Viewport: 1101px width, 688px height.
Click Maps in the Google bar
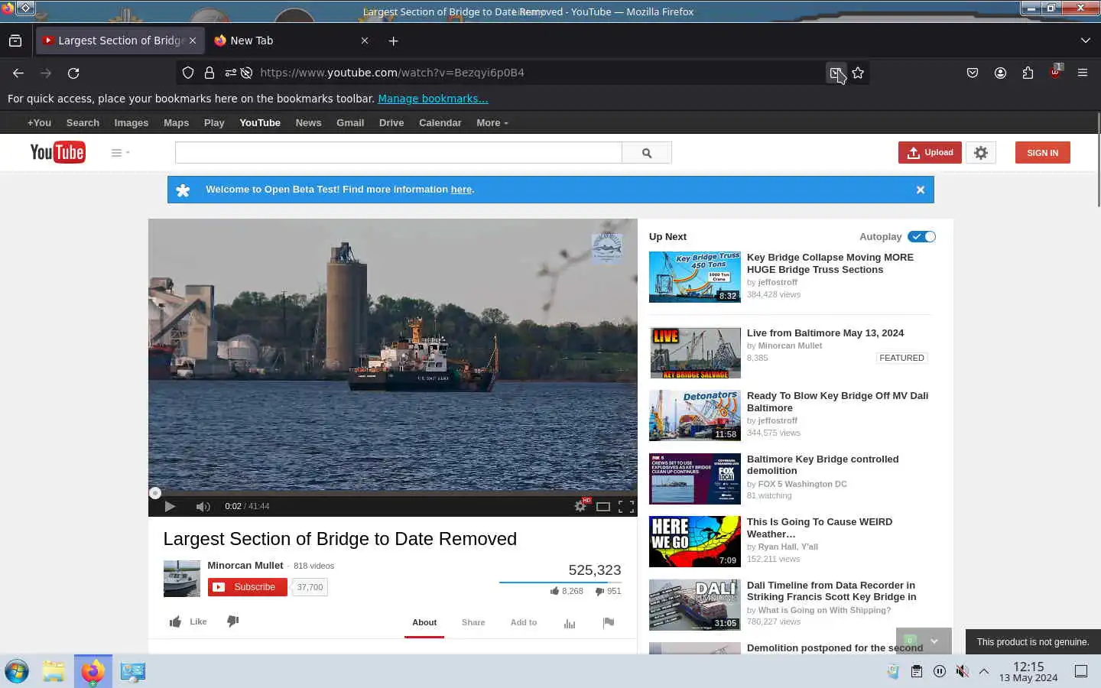(176, 123)
